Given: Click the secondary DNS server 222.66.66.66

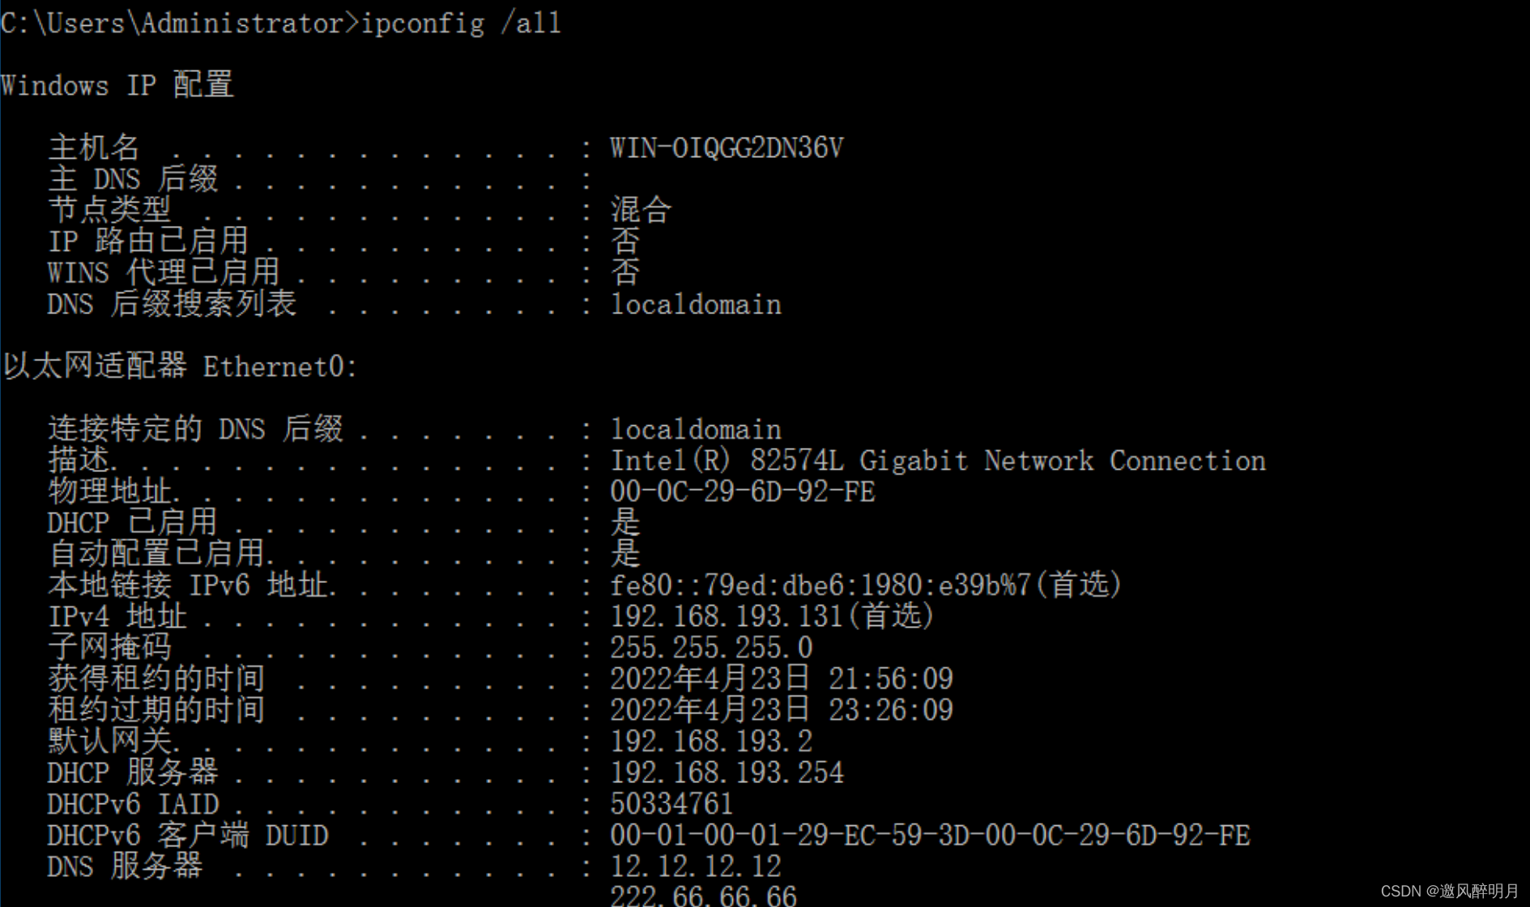Looking at the screenshot, I should pos(703,896).
